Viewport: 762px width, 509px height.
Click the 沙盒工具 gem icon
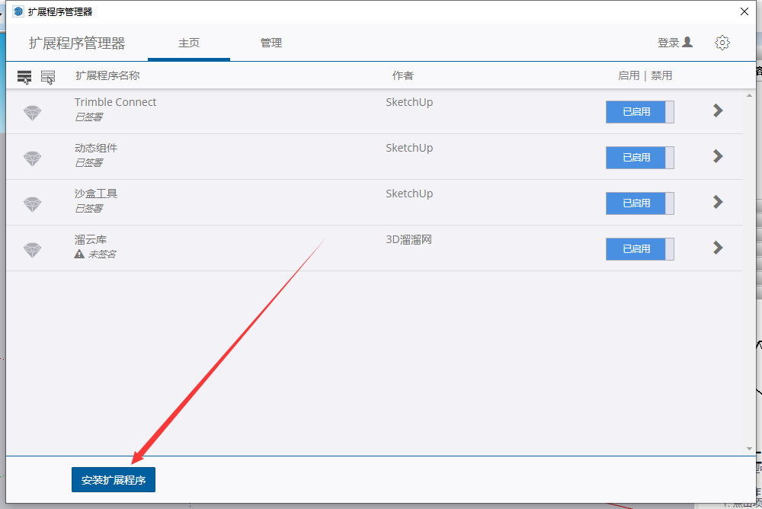tap(33, 205)
